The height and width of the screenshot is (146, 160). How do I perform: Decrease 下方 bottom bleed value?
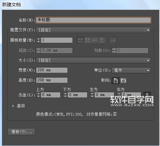point(65,96)
